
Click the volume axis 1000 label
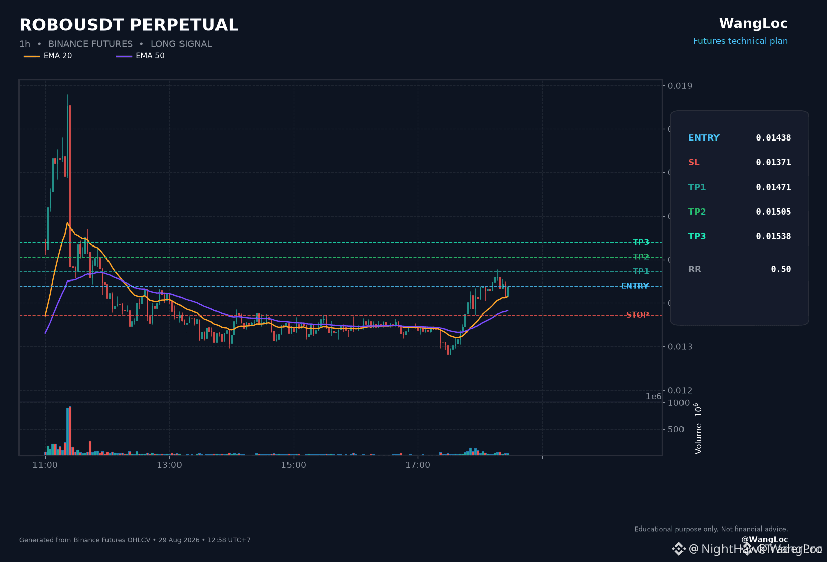pyautogui.click(x=679, y=403)
